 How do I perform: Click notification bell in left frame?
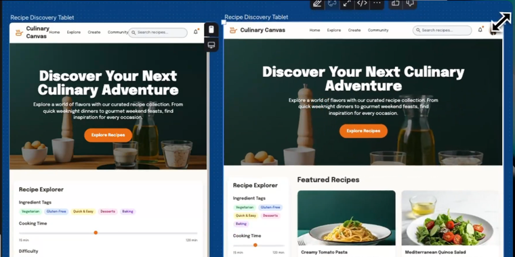[x=196, y=32]
